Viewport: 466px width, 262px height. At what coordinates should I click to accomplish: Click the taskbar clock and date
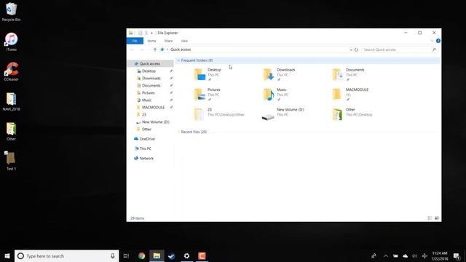click(440, 255)
